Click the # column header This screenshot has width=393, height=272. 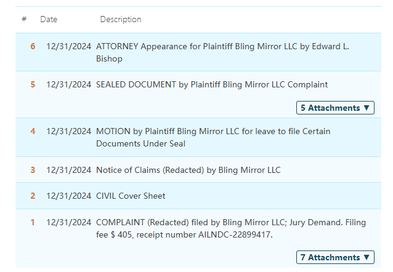[24, 20]
